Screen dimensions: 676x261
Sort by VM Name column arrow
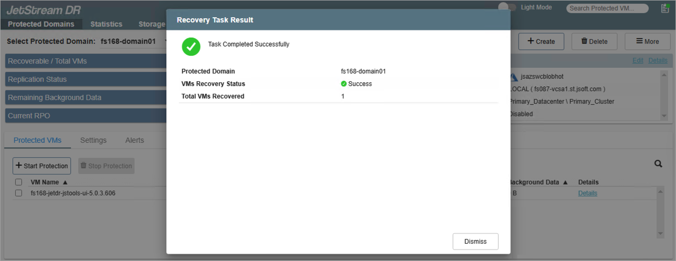(65, 182)
